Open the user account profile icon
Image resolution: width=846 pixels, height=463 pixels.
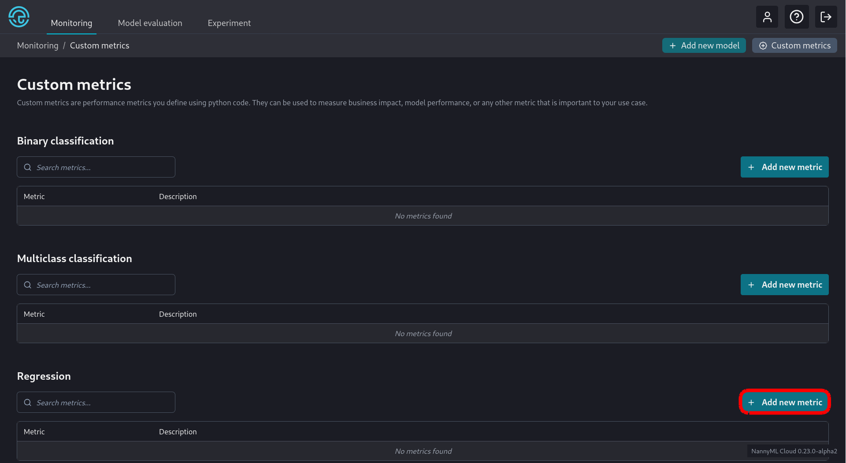point(767,17)
